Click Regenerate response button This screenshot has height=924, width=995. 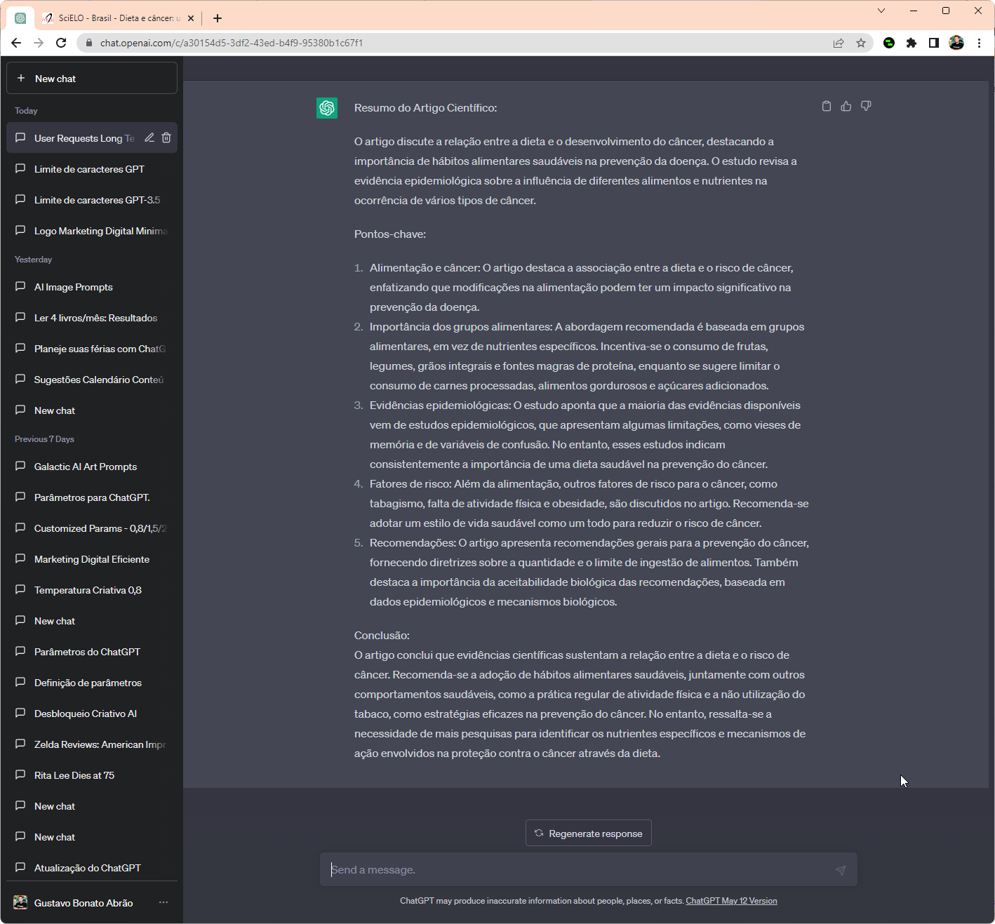pos(589,833)
